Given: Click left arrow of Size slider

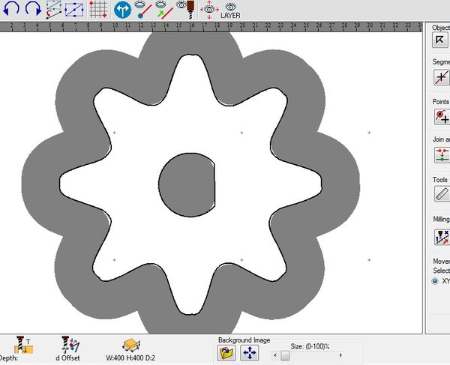Looking at the screenshot, I should pyautogui.click(x=275, y=355).
